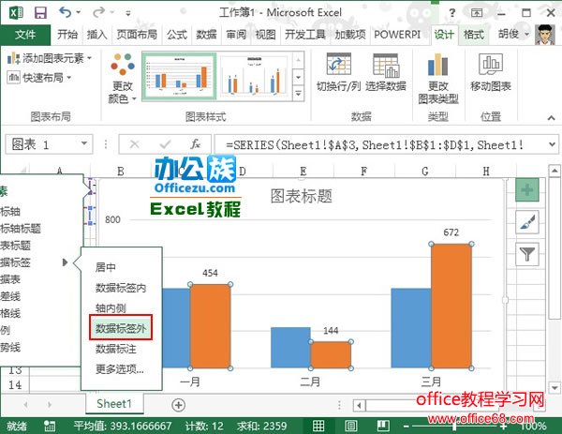Screen dimensions: 562x434
Task: Click the blue bar for 二月
Action: click(290, 347)
